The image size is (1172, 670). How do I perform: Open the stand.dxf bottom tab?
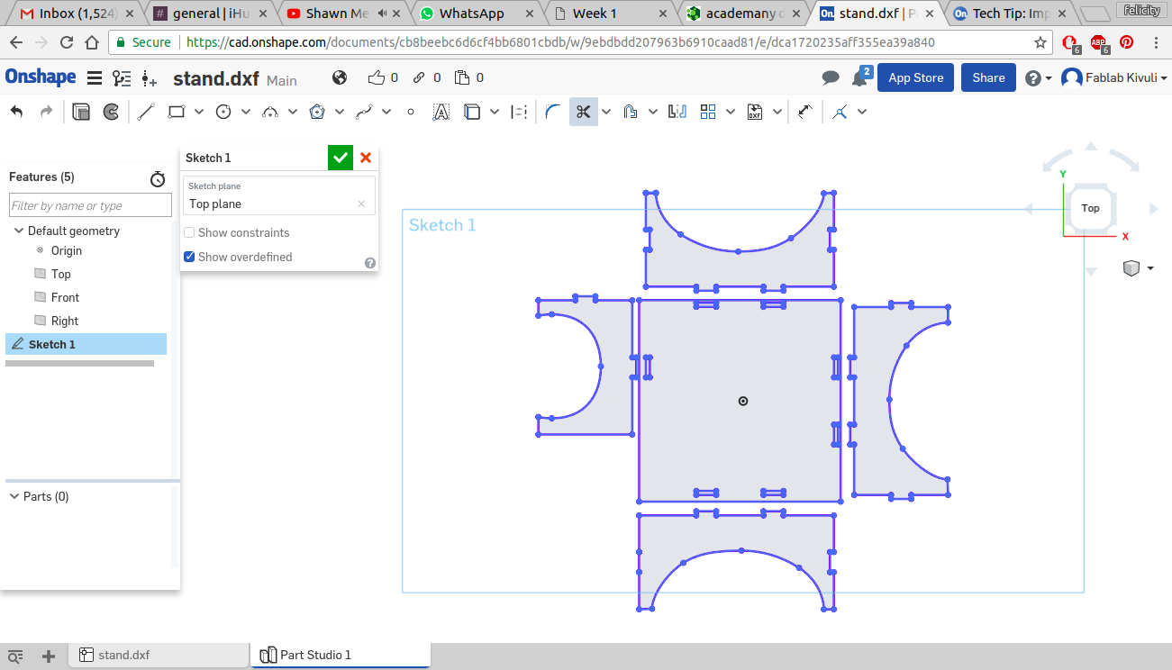123,655
